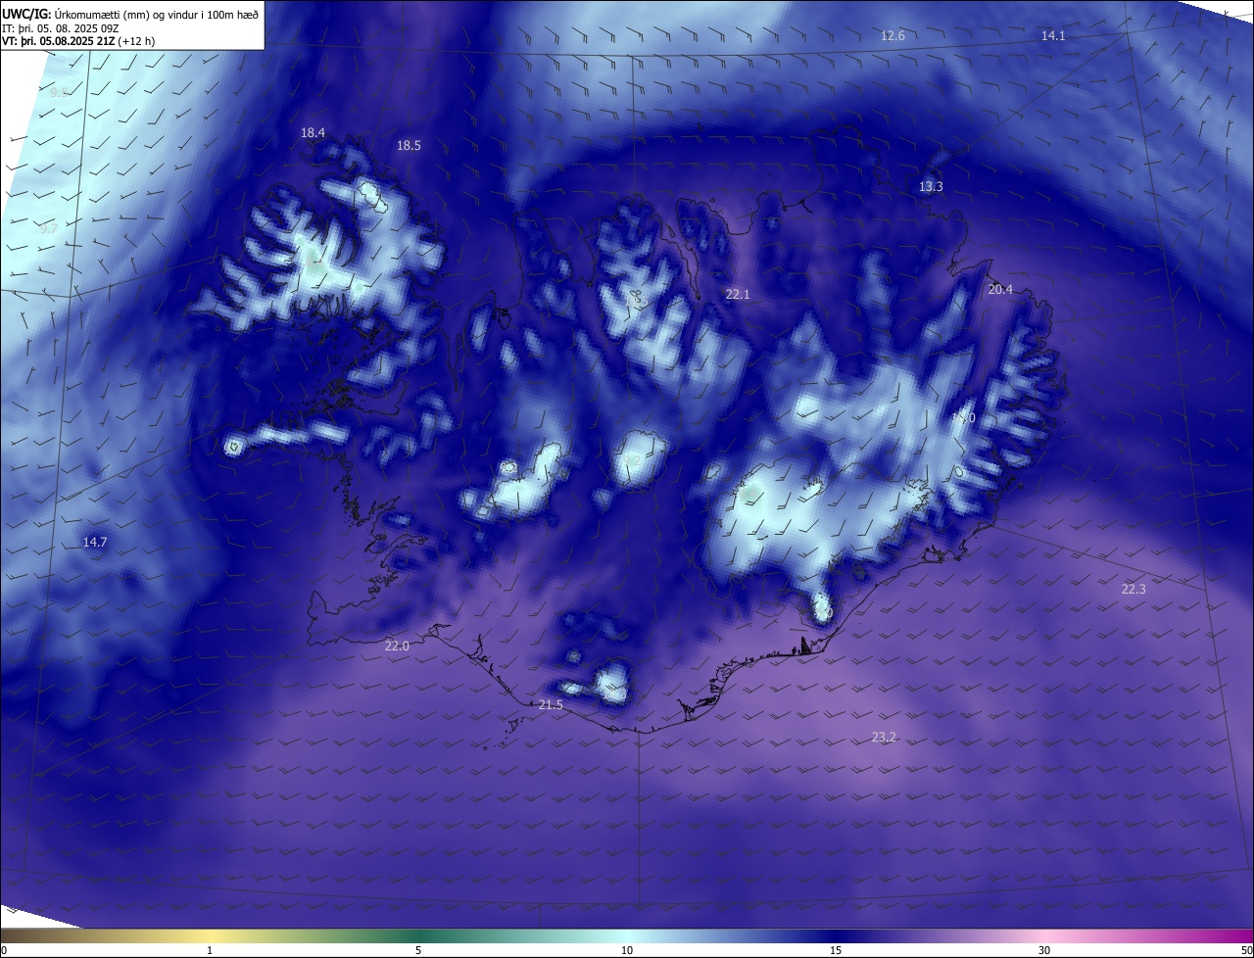The image size is (1254, 958).
Task: Click the color scale tick label 10
Action: [x=627, y=950]
